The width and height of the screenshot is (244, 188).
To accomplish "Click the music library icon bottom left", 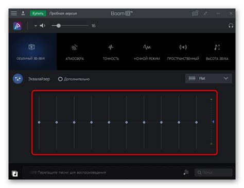I will point(15,174).
